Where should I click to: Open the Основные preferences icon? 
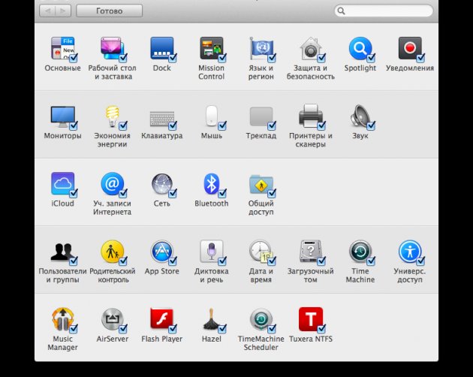(x=62, y=48)
